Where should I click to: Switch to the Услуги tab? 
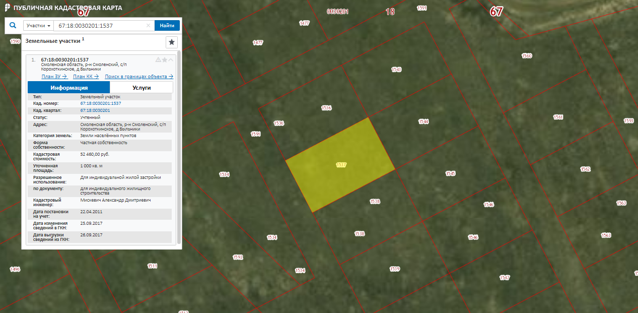point(141,88)
